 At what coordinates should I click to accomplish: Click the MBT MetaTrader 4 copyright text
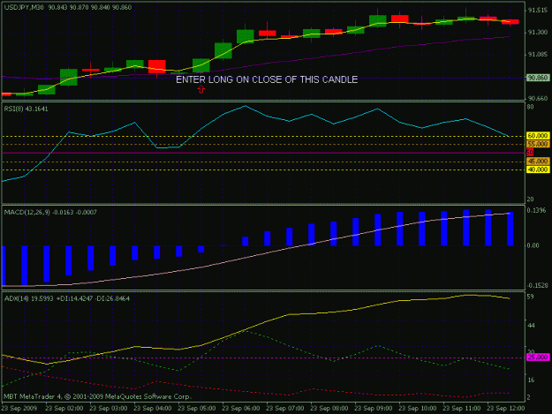click(x=97, y=396)
